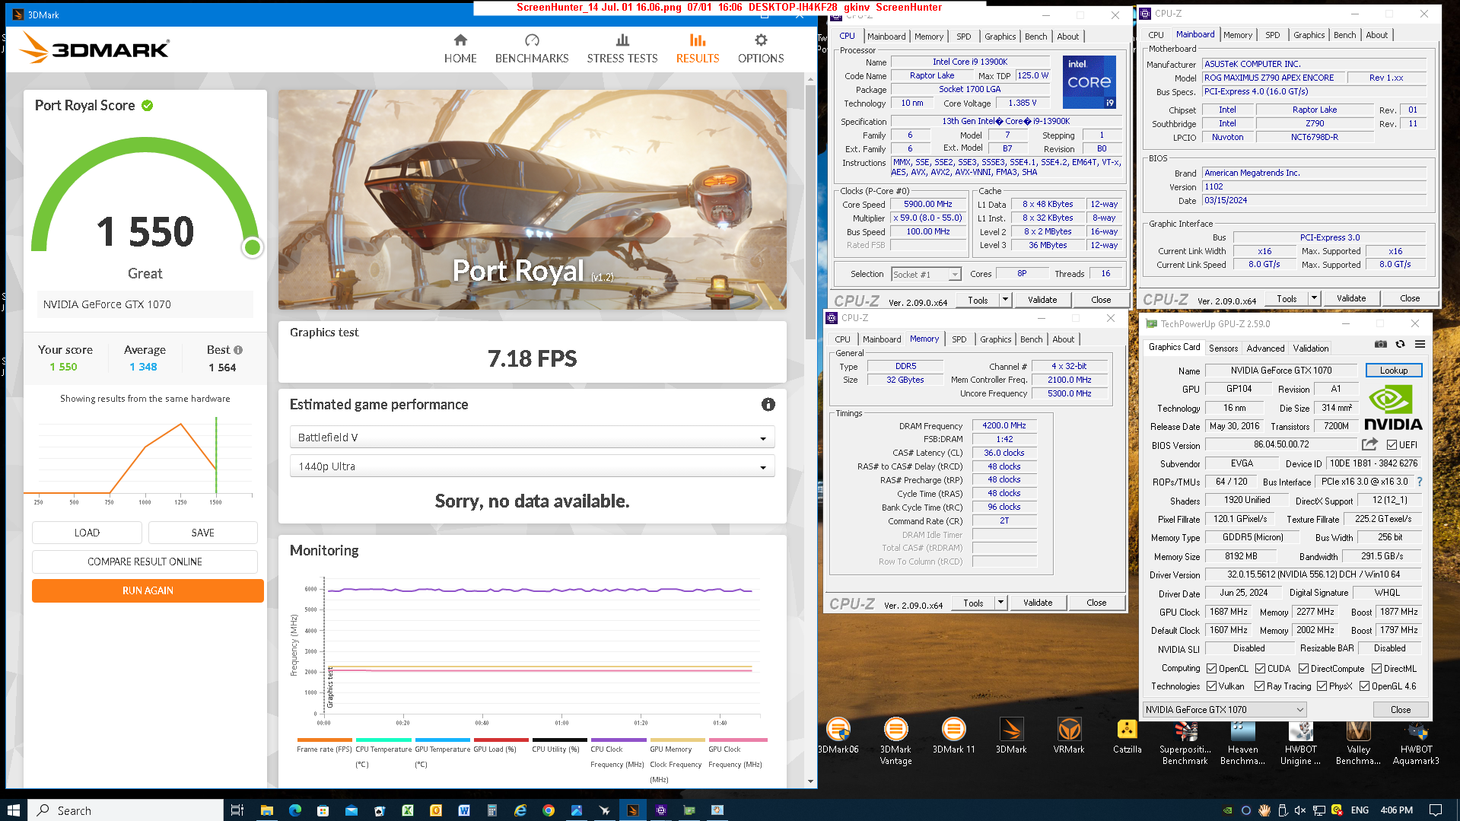The width and height of the screenshot is (1460, 821).
Task: Open the Bench tab in CPU-Z Mainboard window
Action: point(1344,35)
